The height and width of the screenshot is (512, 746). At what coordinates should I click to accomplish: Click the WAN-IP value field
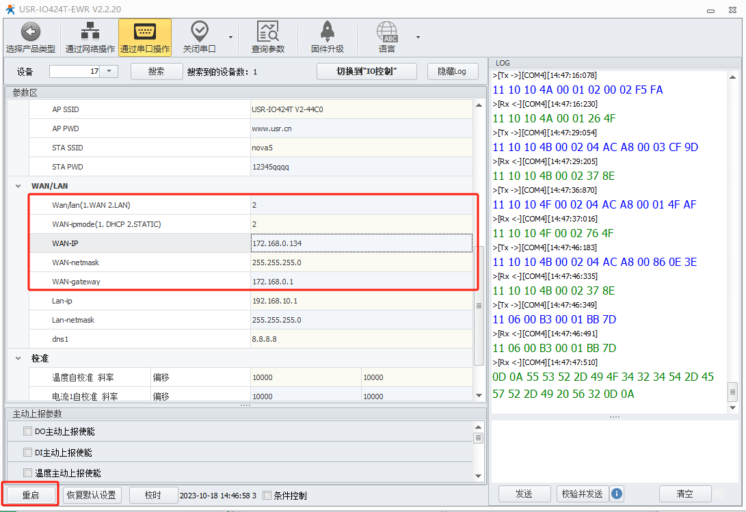point(361,243)
